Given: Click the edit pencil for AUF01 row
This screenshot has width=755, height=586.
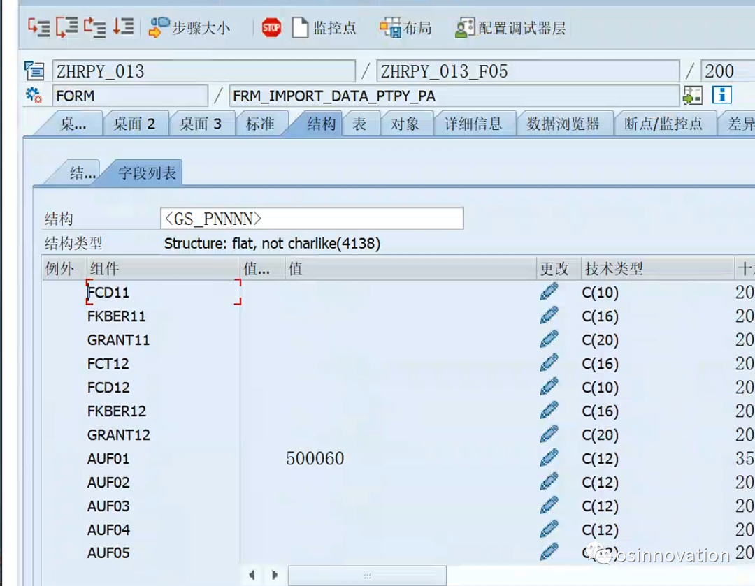Looking at the screenshot, I should pos(549,457).
